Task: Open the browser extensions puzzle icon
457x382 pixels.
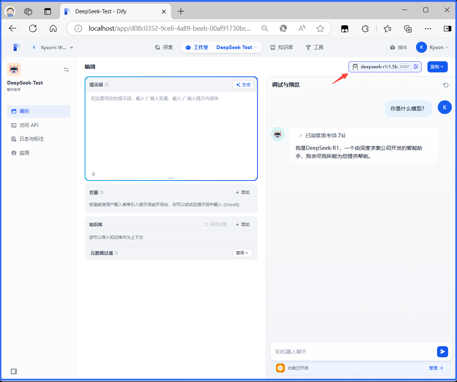Action: tap(365, 28)
